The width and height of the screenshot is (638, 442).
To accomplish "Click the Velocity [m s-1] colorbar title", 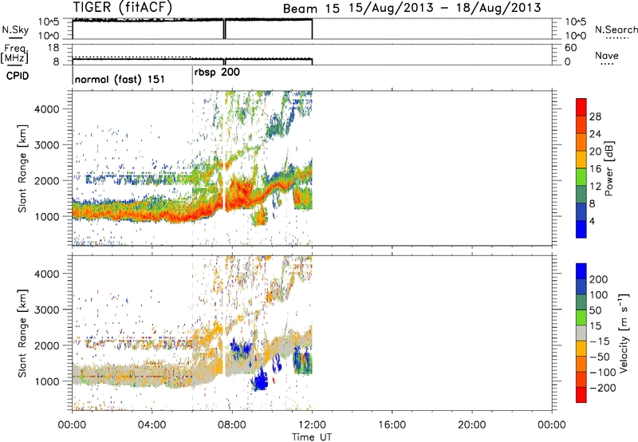I will pyautogui.click(x=623, y=333).
